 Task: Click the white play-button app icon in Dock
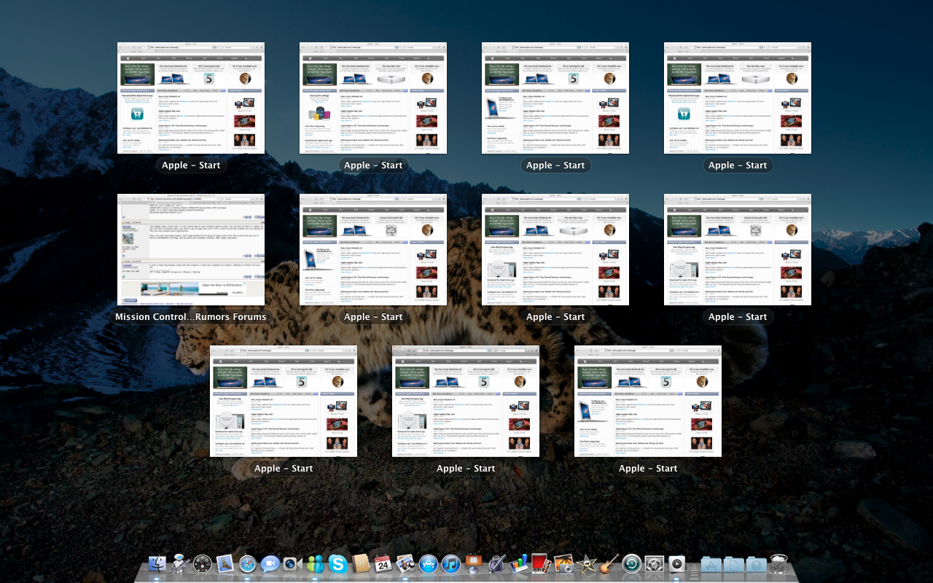coord(677,564)
